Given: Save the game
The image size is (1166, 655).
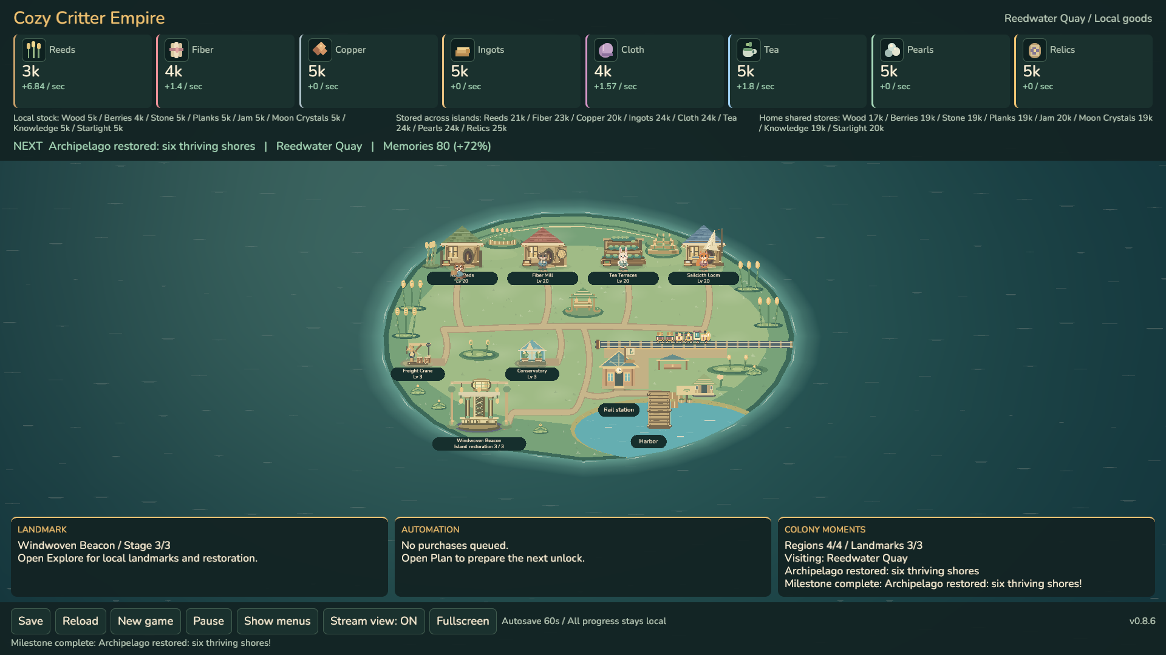Looking at the screenshot, I should pos(30,621).
